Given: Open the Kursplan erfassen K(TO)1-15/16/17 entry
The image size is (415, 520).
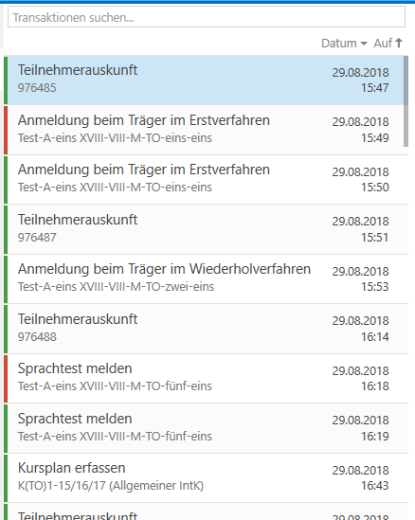Looking at the screenshot, I should click(207, 478).
